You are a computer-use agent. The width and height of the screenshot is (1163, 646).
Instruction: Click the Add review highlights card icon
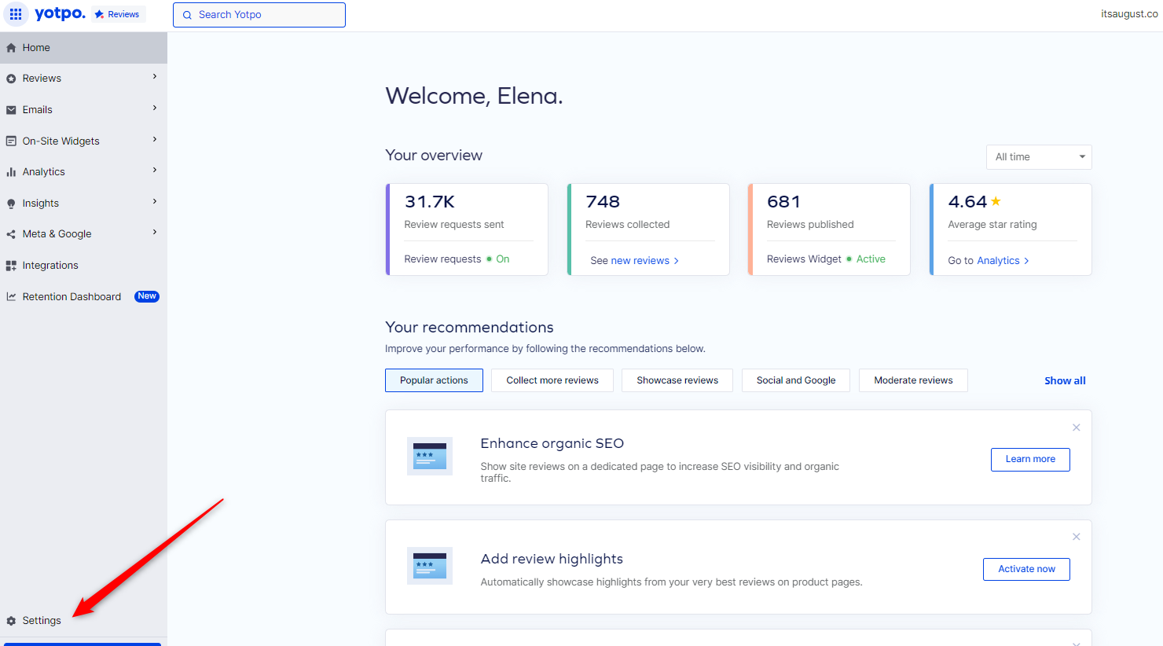click(430, 566)
